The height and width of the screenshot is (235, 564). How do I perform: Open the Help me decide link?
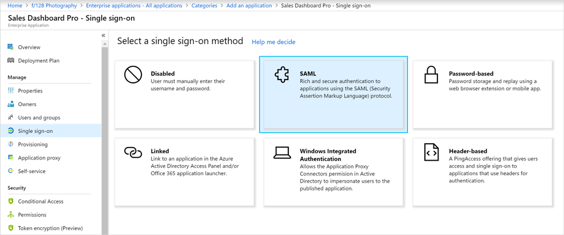(x=274, y=42)
